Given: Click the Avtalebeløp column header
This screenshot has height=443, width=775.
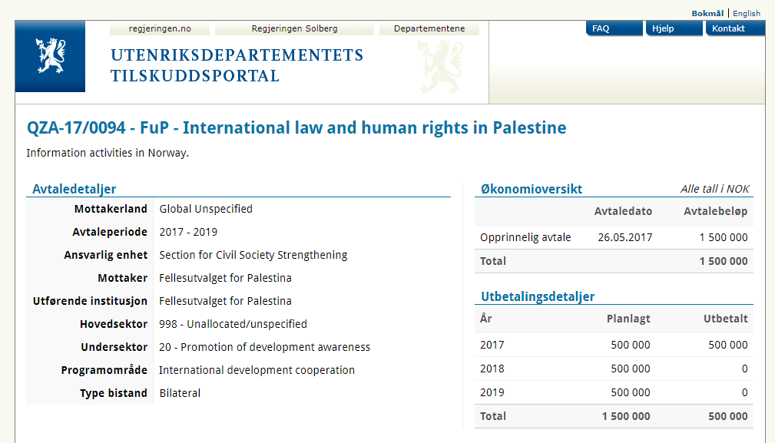Looking at the screenshot, I should [715, 211].
